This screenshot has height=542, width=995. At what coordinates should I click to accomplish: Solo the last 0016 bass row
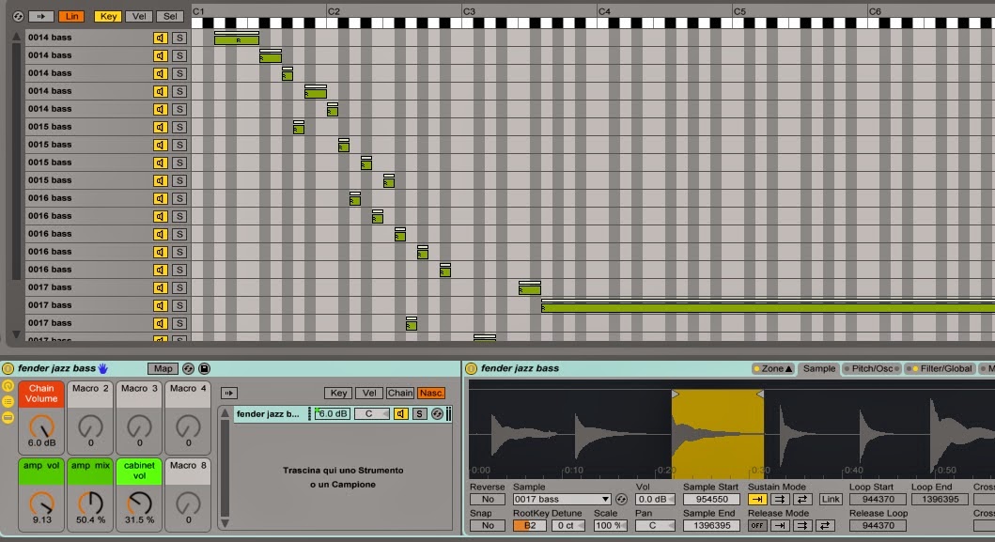pos(179,270)
